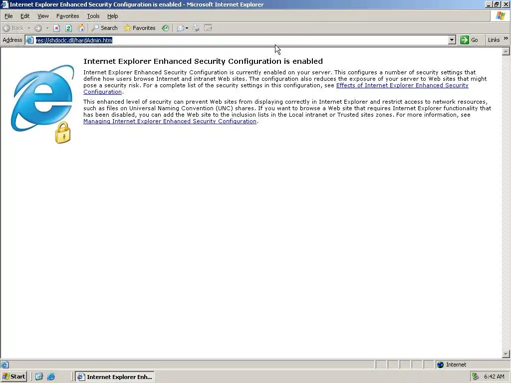Click the 6:42 AM clock
The height and width of the screenshot is (383, 511).
(x=494, y=377)
